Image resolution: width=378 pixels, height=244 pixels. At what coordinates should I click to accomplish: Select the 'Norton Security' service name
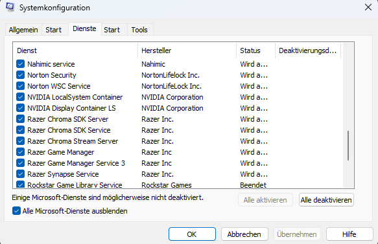coord(52,75)
